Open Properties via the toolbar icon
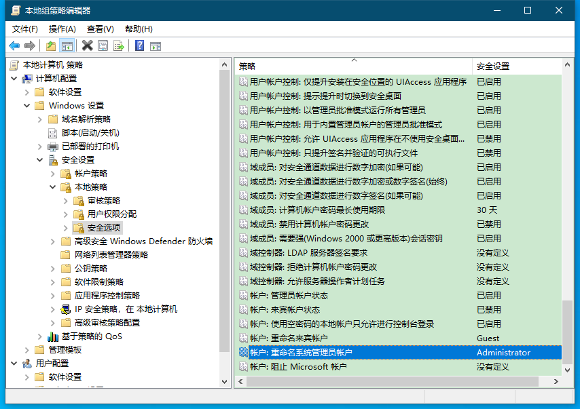 pyautogui.click(x=103, y=45)
